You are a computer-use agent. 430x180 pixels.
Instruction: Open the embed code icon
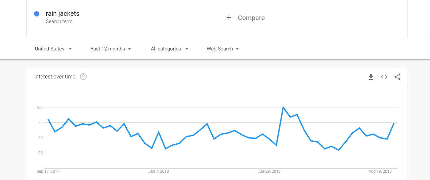tap(384, 77)
